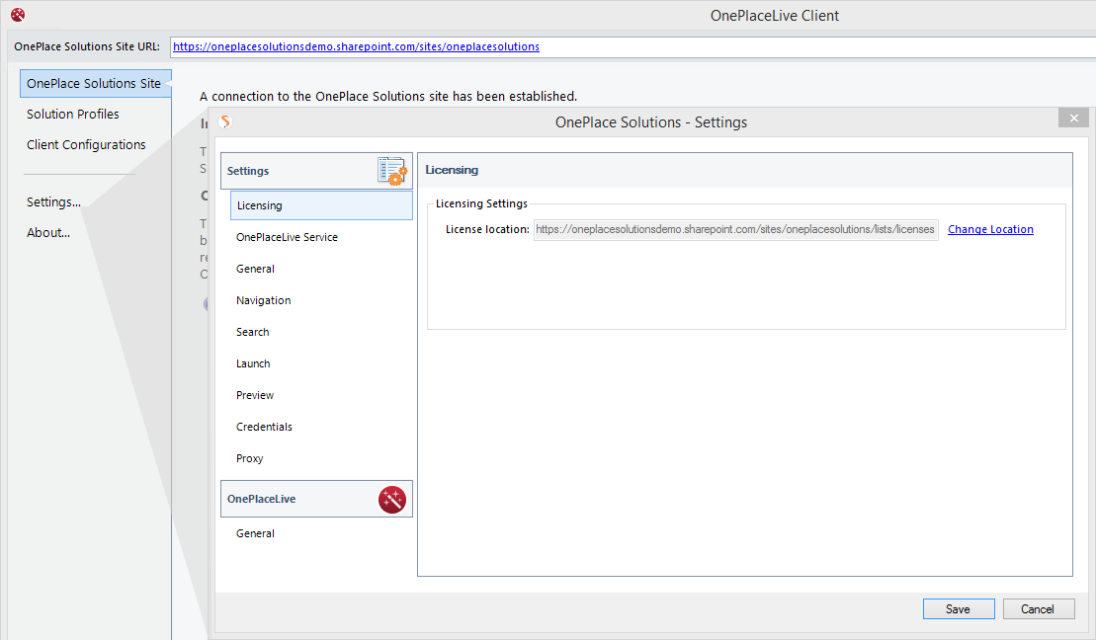Open Client Configurations in client sidebar

tap(86, 144)
